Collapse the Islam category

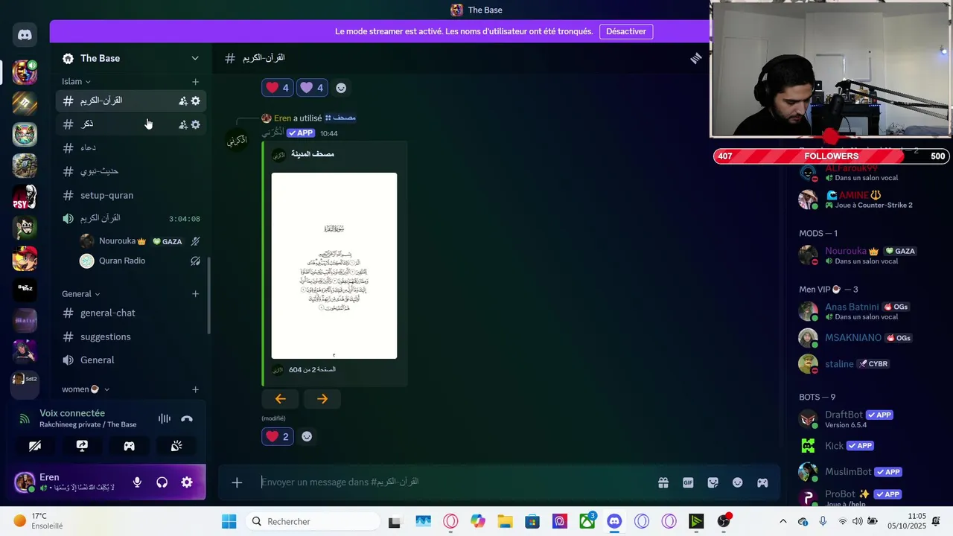(76, 81)
